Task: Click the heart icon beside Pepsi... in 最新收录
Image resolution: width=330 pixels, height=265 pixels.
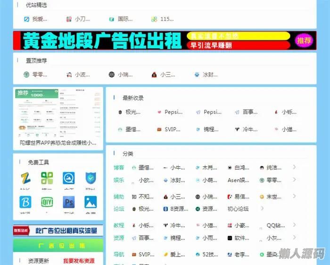Action: [159, 112]
